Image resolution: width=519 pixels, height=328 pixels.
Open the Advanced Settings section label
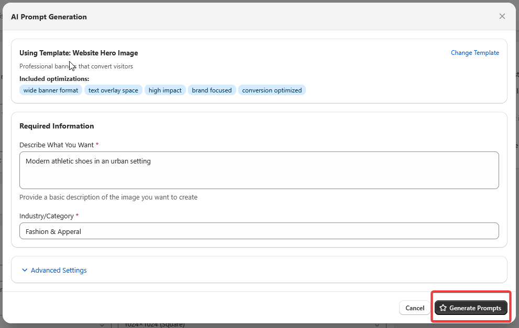(59, 271)
